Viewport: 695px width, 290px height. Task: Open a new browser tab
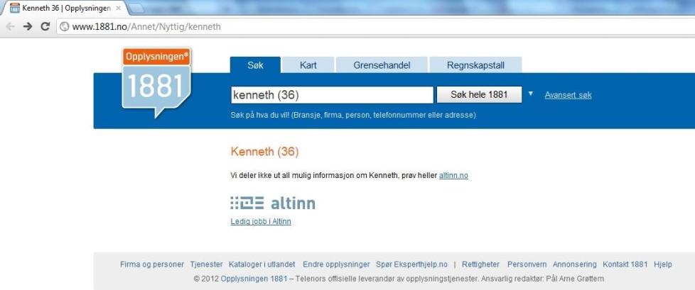[x=136, y=8]
